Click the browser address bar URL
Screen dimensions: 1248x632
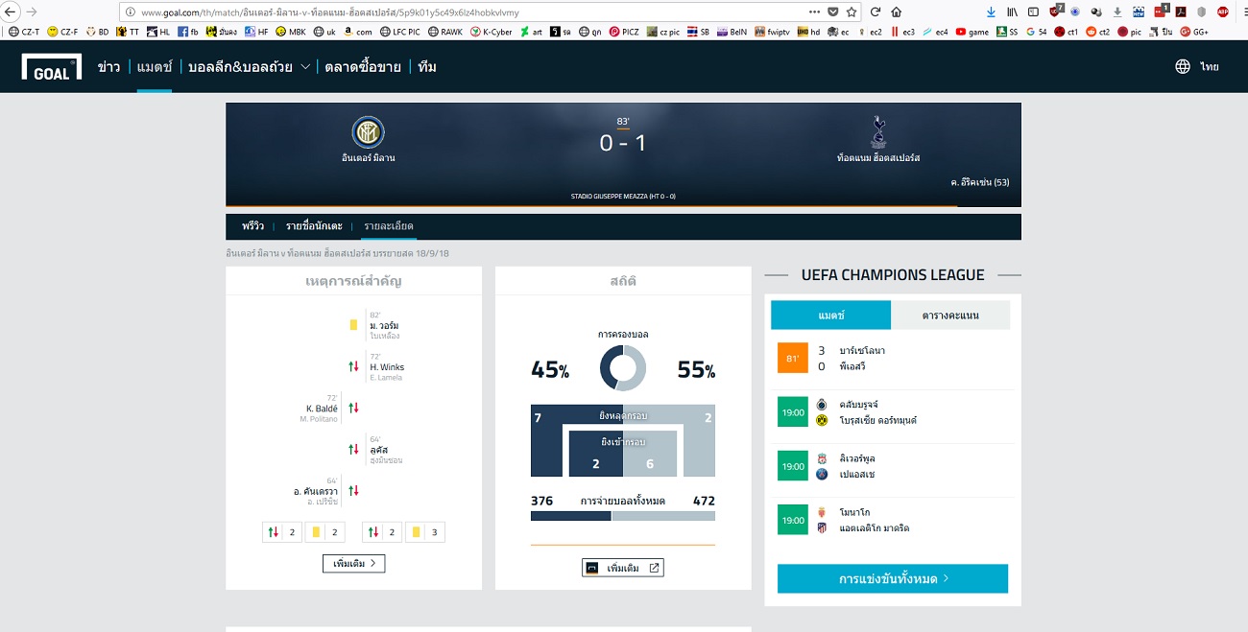(x=330, y=12)
